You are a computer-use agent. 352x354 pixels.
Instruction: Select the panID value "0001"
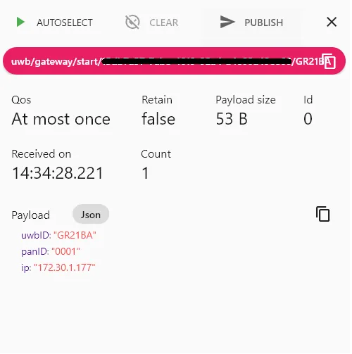pos(66,251)
